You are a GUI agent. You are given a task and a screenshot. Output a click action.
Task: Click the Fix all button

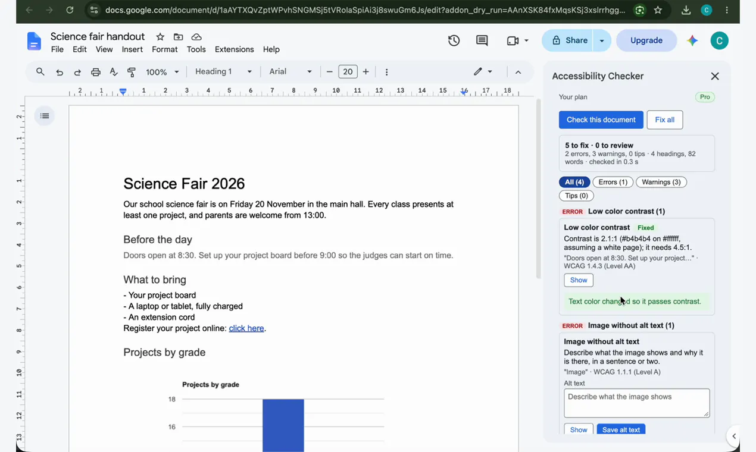pos(665,120)
